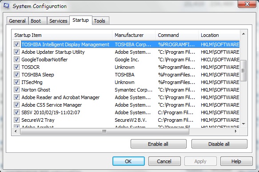Screen dimensions: 259x172
Task: Open the Boot tab
Action: pyautogui.click(x=37, y=21)
